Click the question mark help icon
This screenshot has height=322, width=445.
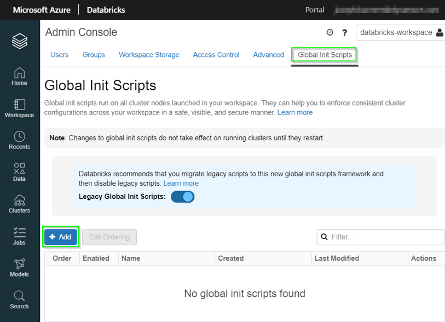coord(345,33)
